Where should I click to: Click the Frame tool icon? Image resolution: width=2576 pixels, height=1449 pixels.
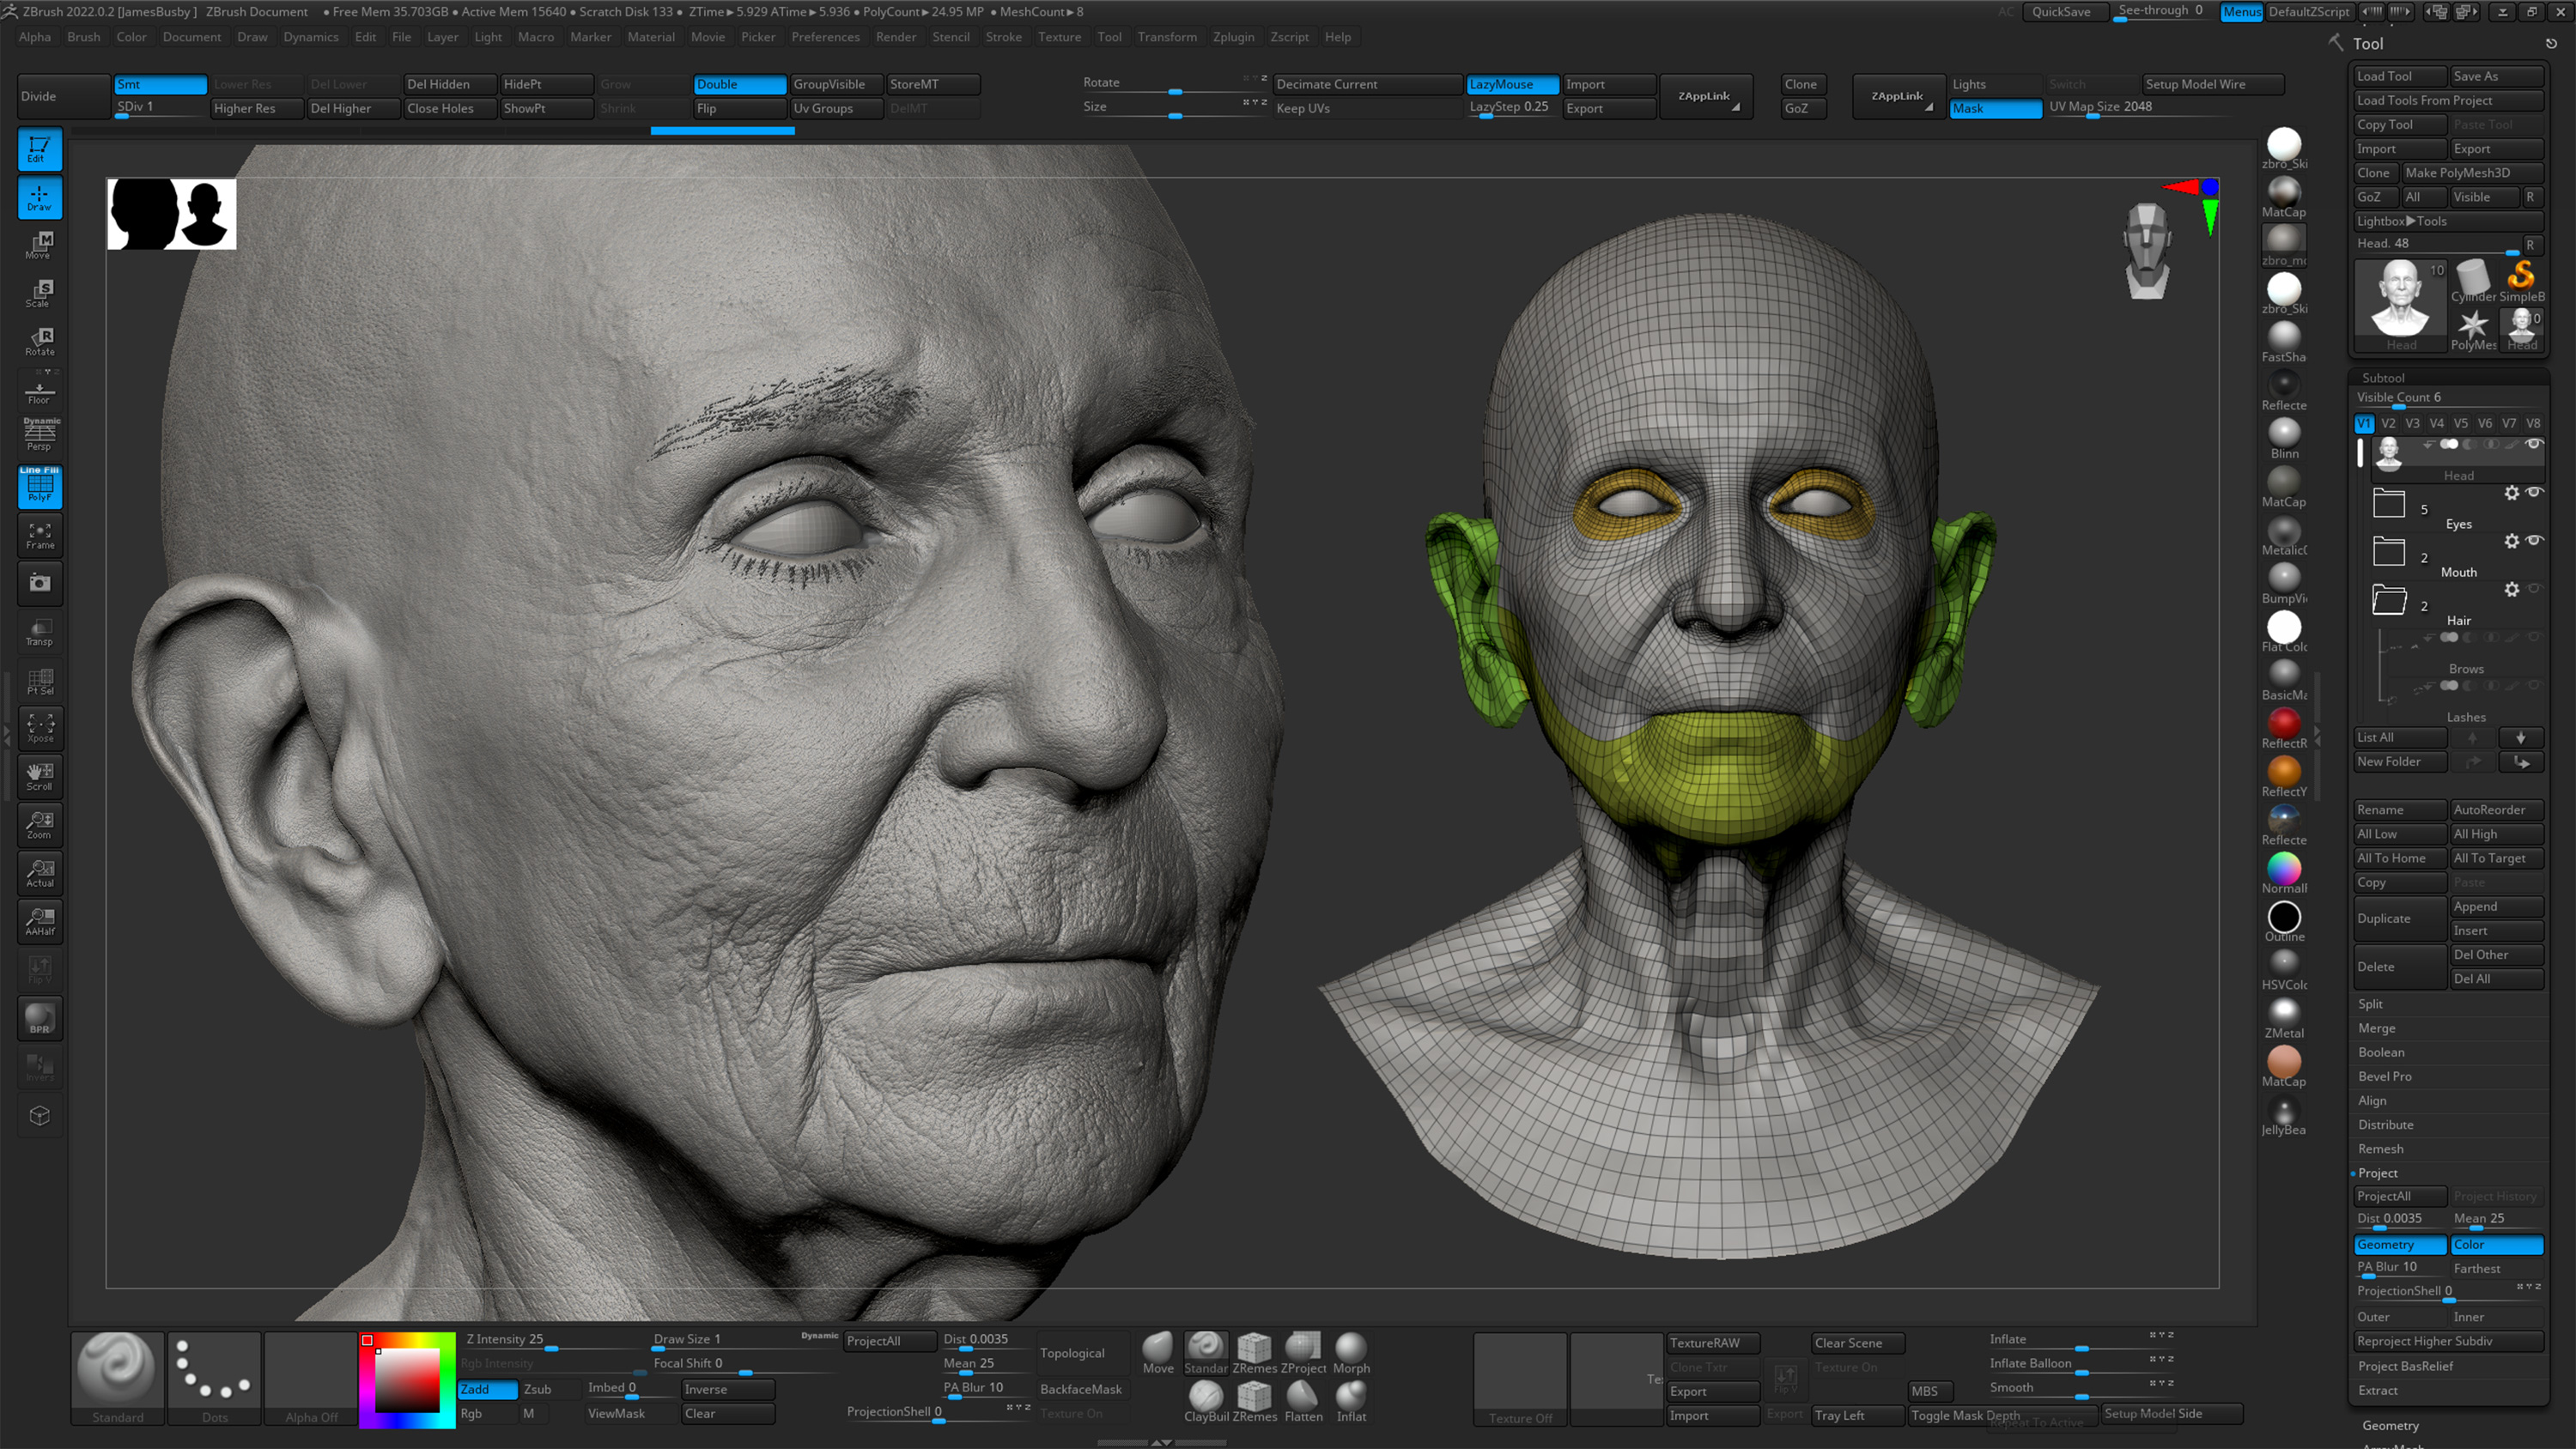click(x=39, y=535)
